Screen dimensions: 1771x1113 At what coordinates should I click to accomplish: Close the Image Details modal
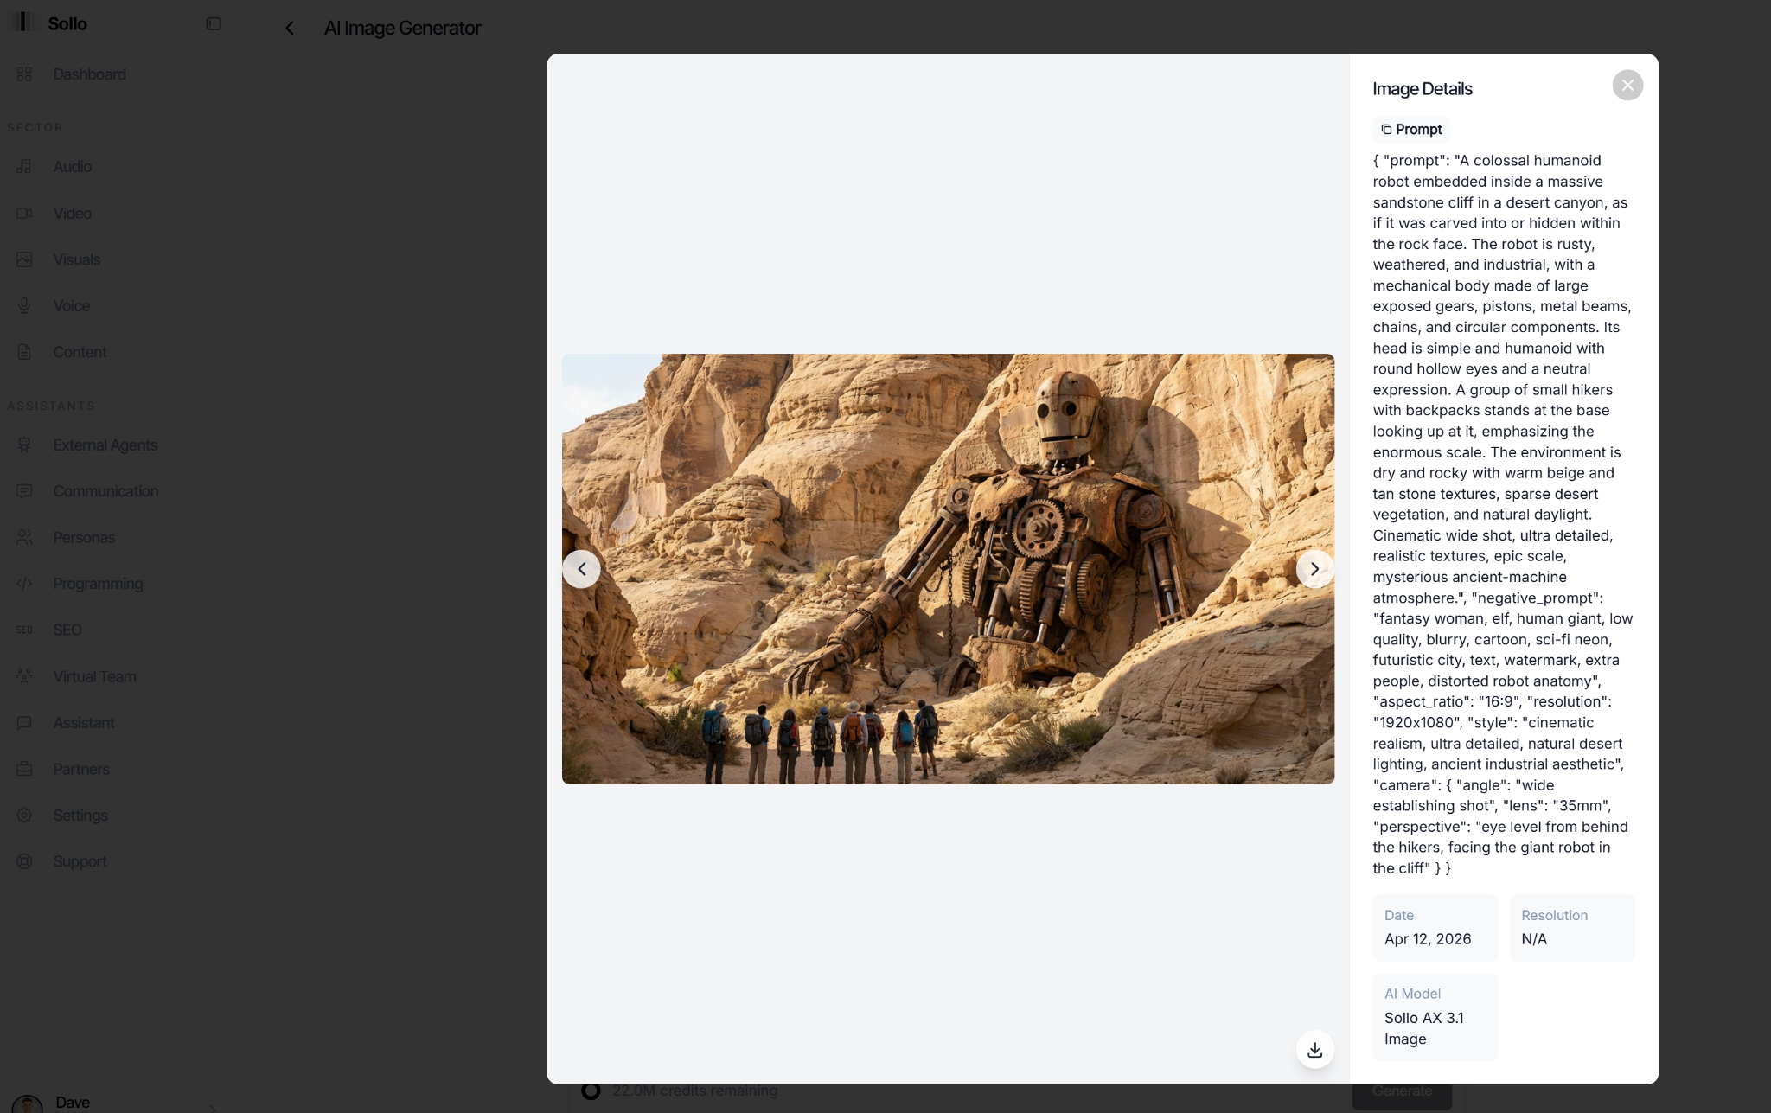tap(1627, 86)
